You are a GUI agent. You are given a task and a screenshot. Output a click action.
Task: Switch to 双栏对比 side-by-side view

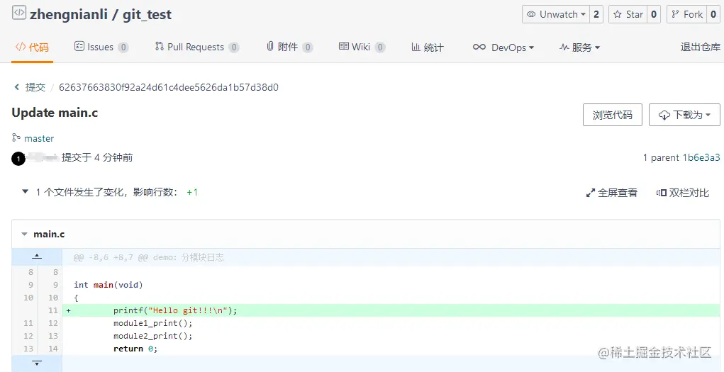coord(682,193)
